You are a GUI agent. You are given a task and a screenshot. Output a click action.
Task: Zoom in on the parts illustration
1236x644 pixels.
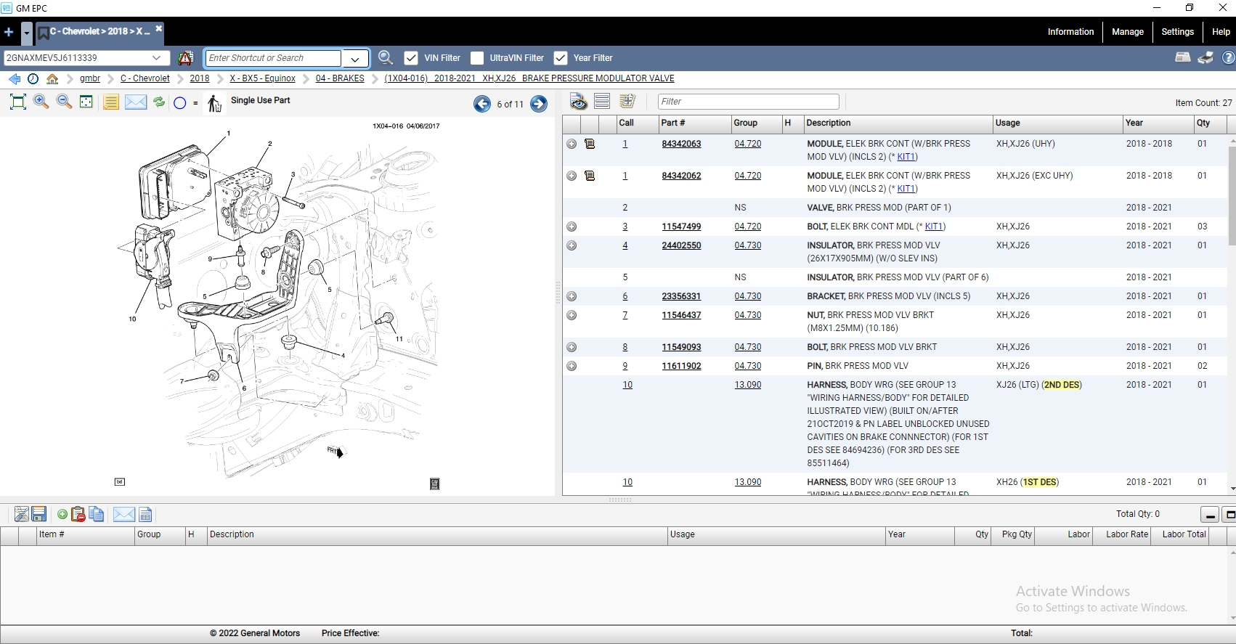(41, 102)
